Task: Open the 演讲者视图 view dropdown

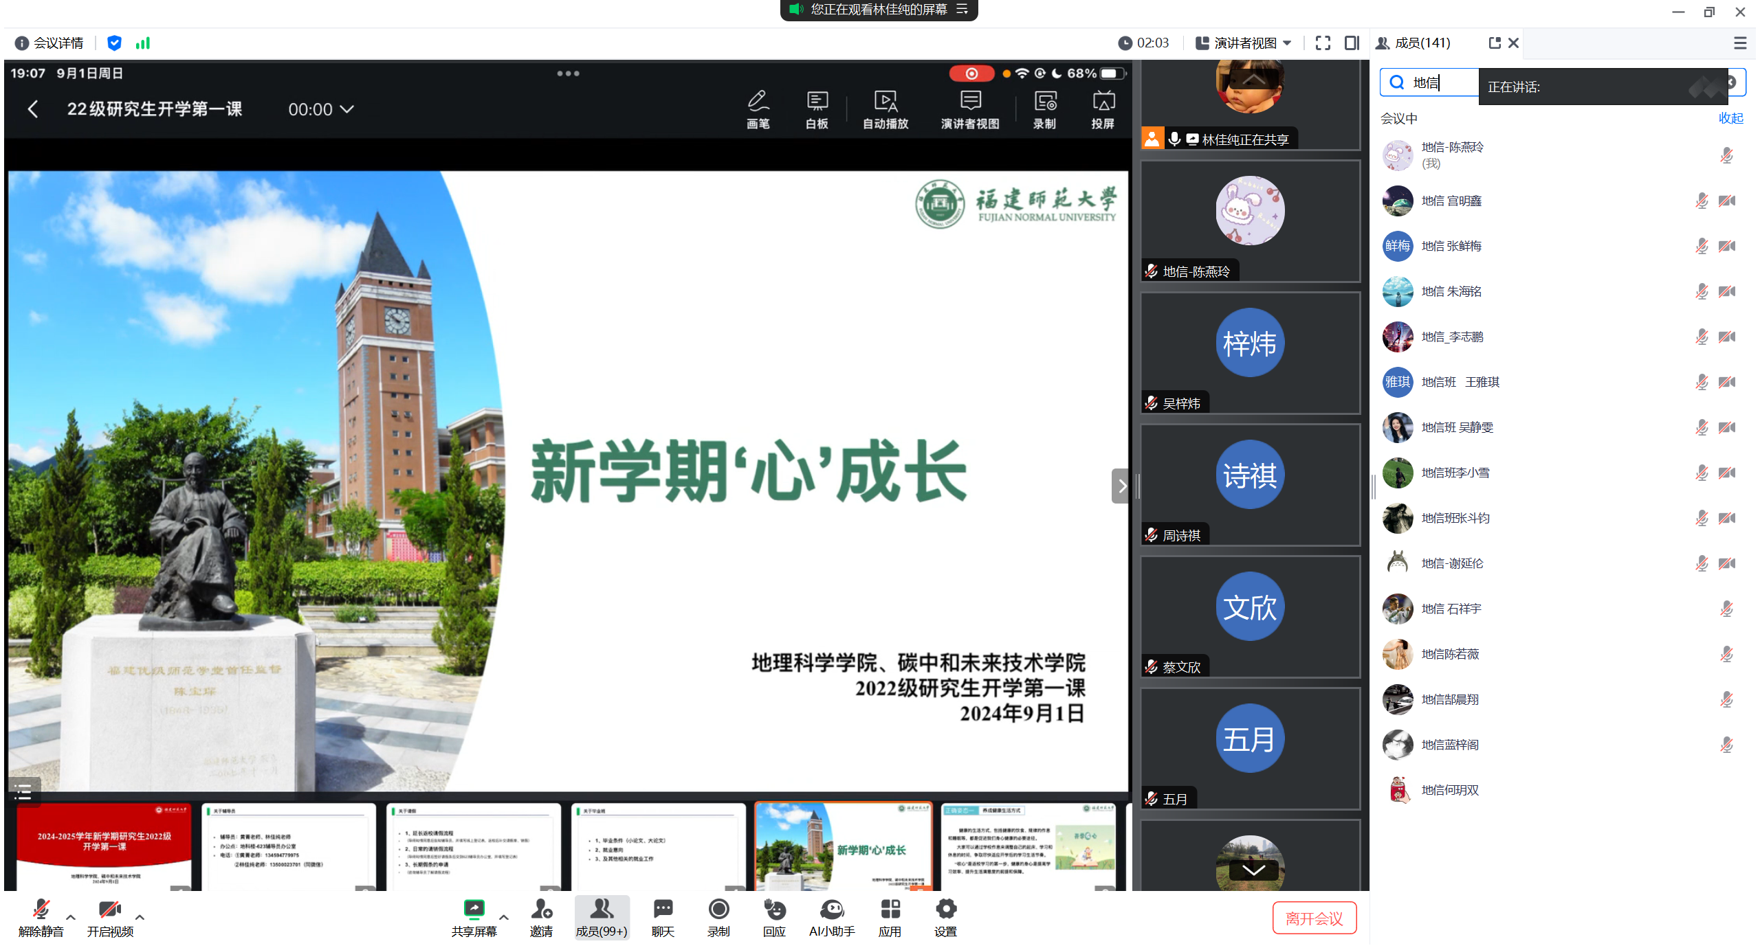Action: click(x=1243, y=43)
